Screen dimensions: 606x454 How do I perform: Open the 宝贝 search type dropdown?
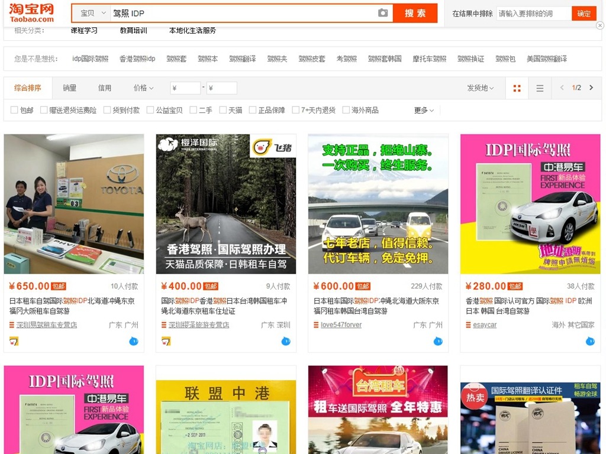click(x=92, y=13)
